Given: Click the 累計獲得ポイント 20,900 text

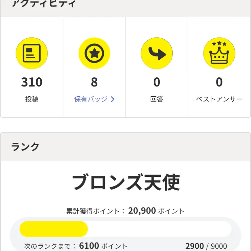Looking at the screenshot, I should click(x=125, y=211).
